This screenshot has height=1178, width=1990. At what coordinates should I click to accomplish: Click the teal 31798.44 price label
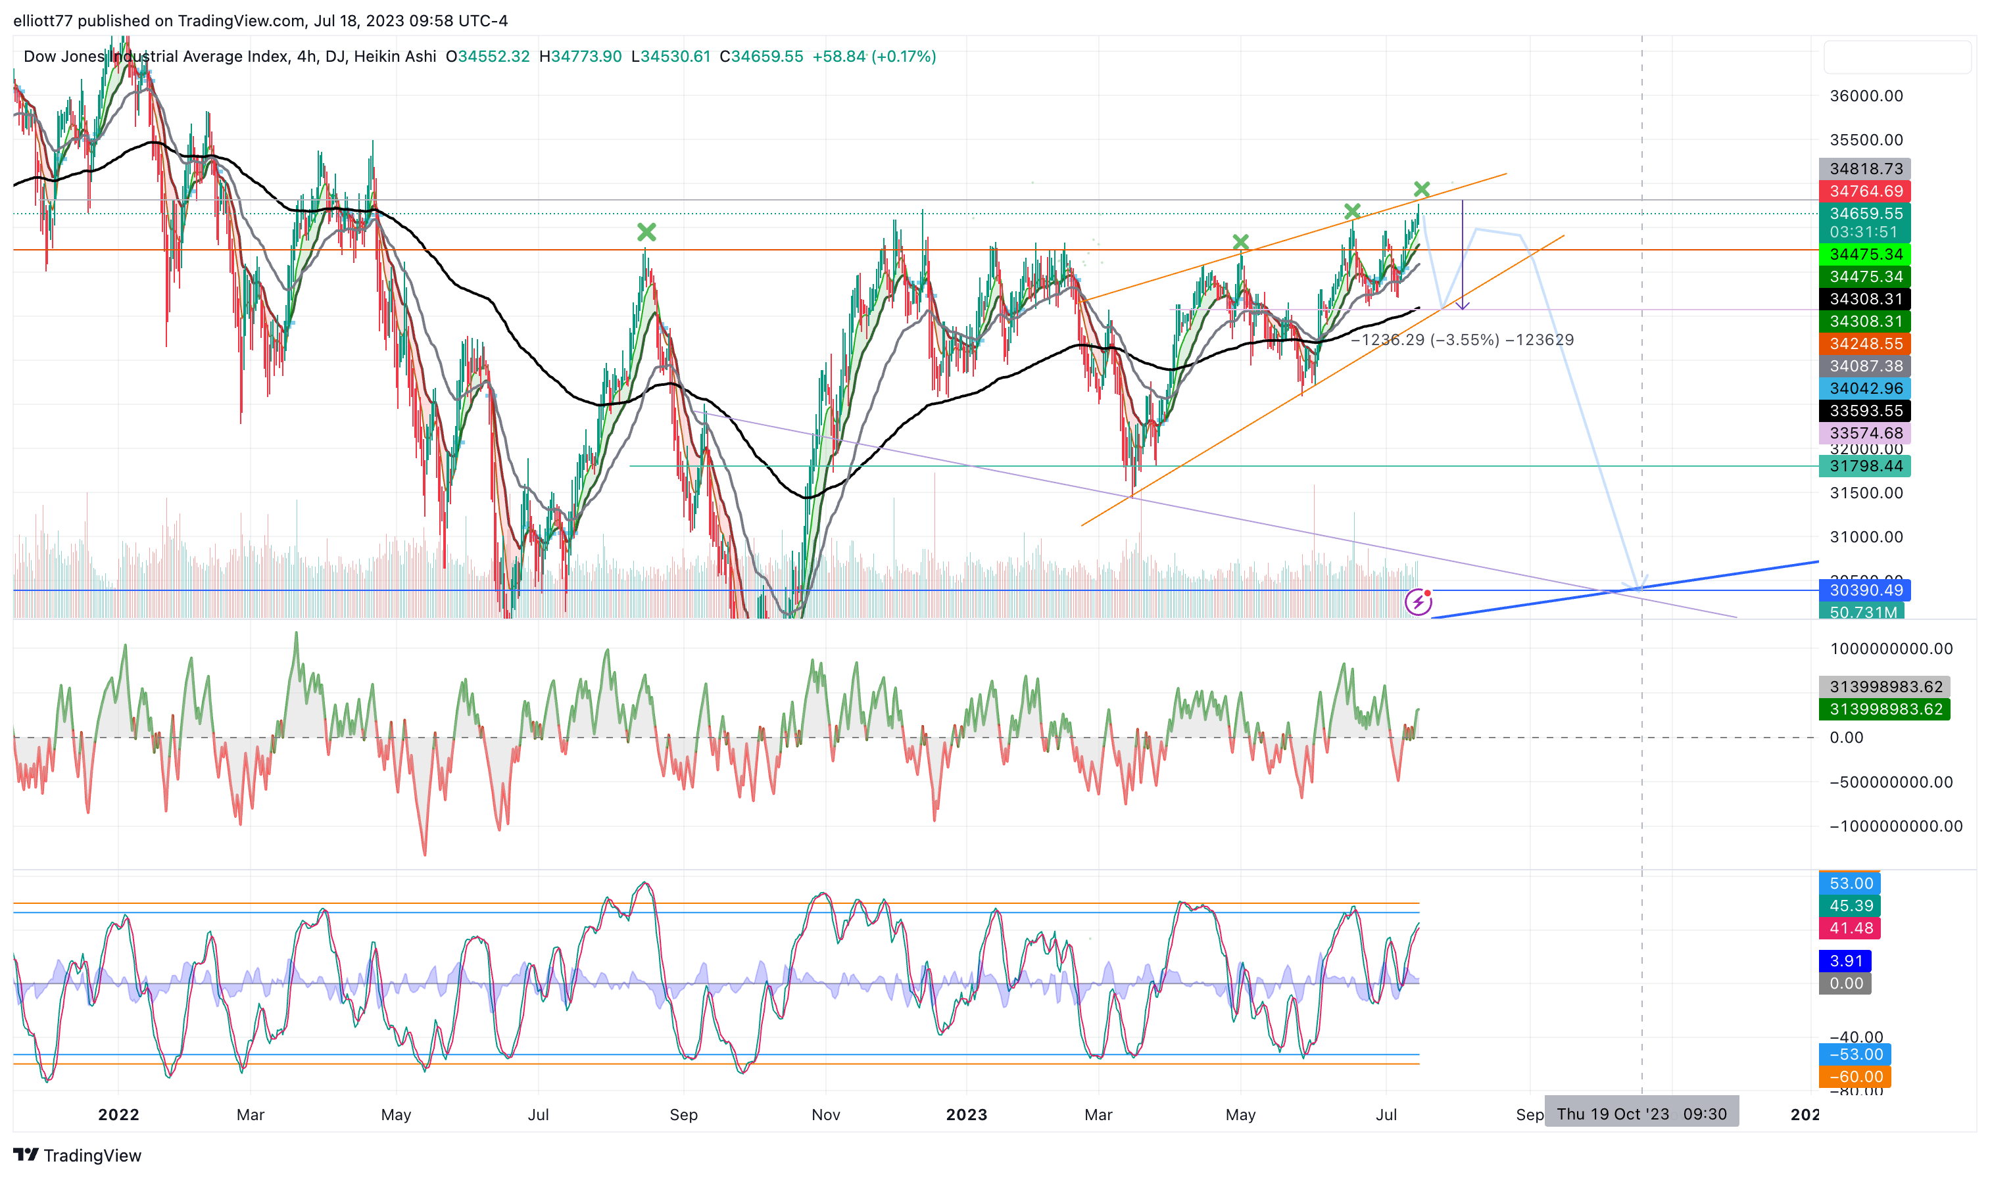pyautogui.click(x=1864, y=466)
